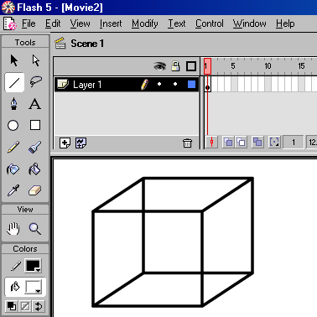This screenshot has width=317, height=317.
Task: Open the View menu
Action: [80, 23]
